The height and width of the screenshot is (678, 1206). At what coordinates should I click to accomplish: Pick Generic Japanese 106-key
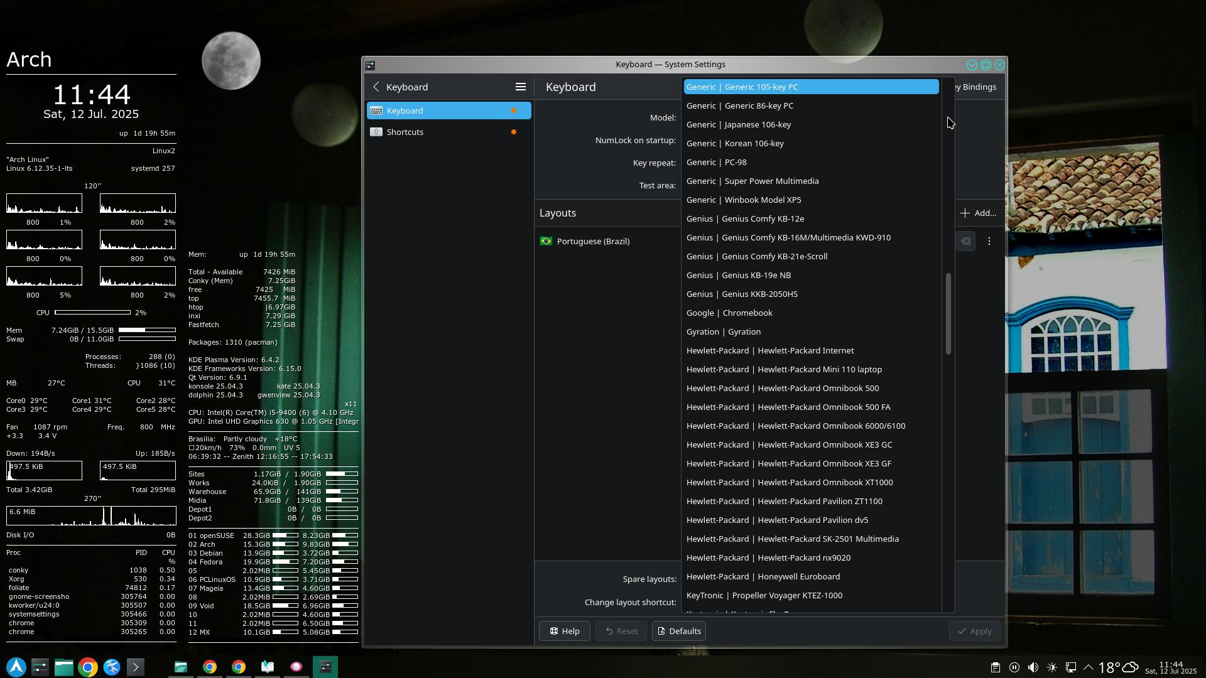coord(811,124)
